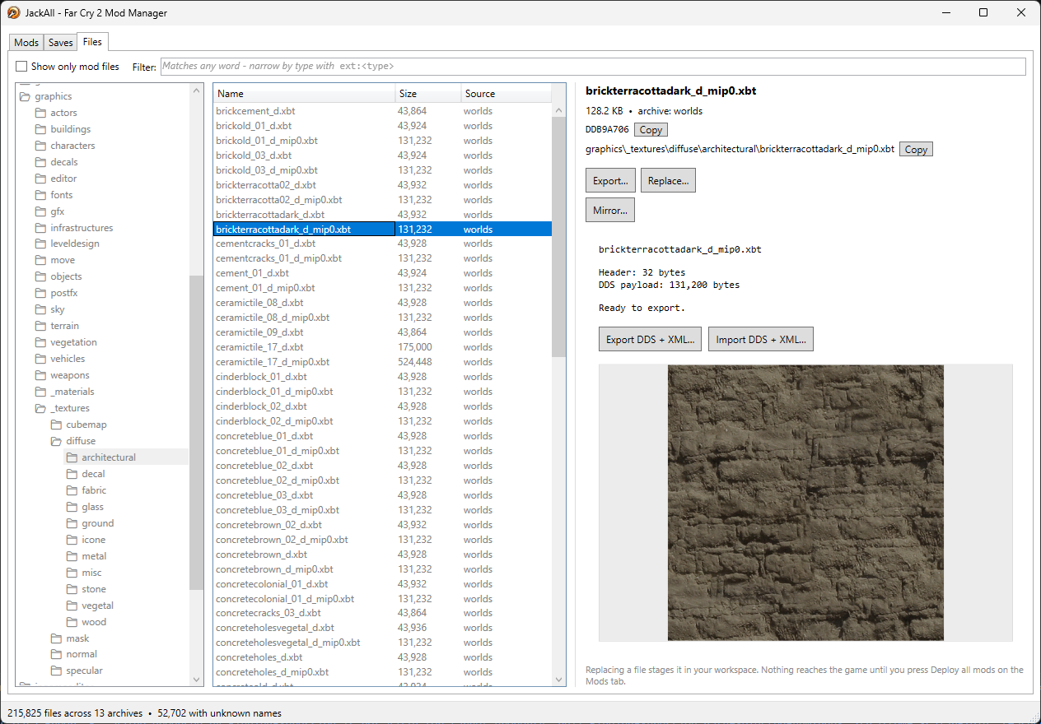Click the folder icon next to gfx
The height and width of the screenshot is (724, 1041).
40,211
